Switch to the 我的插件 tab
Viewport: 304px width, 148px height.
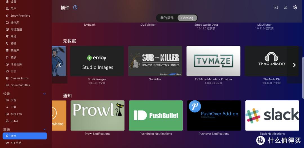click(x=167, y=18)
